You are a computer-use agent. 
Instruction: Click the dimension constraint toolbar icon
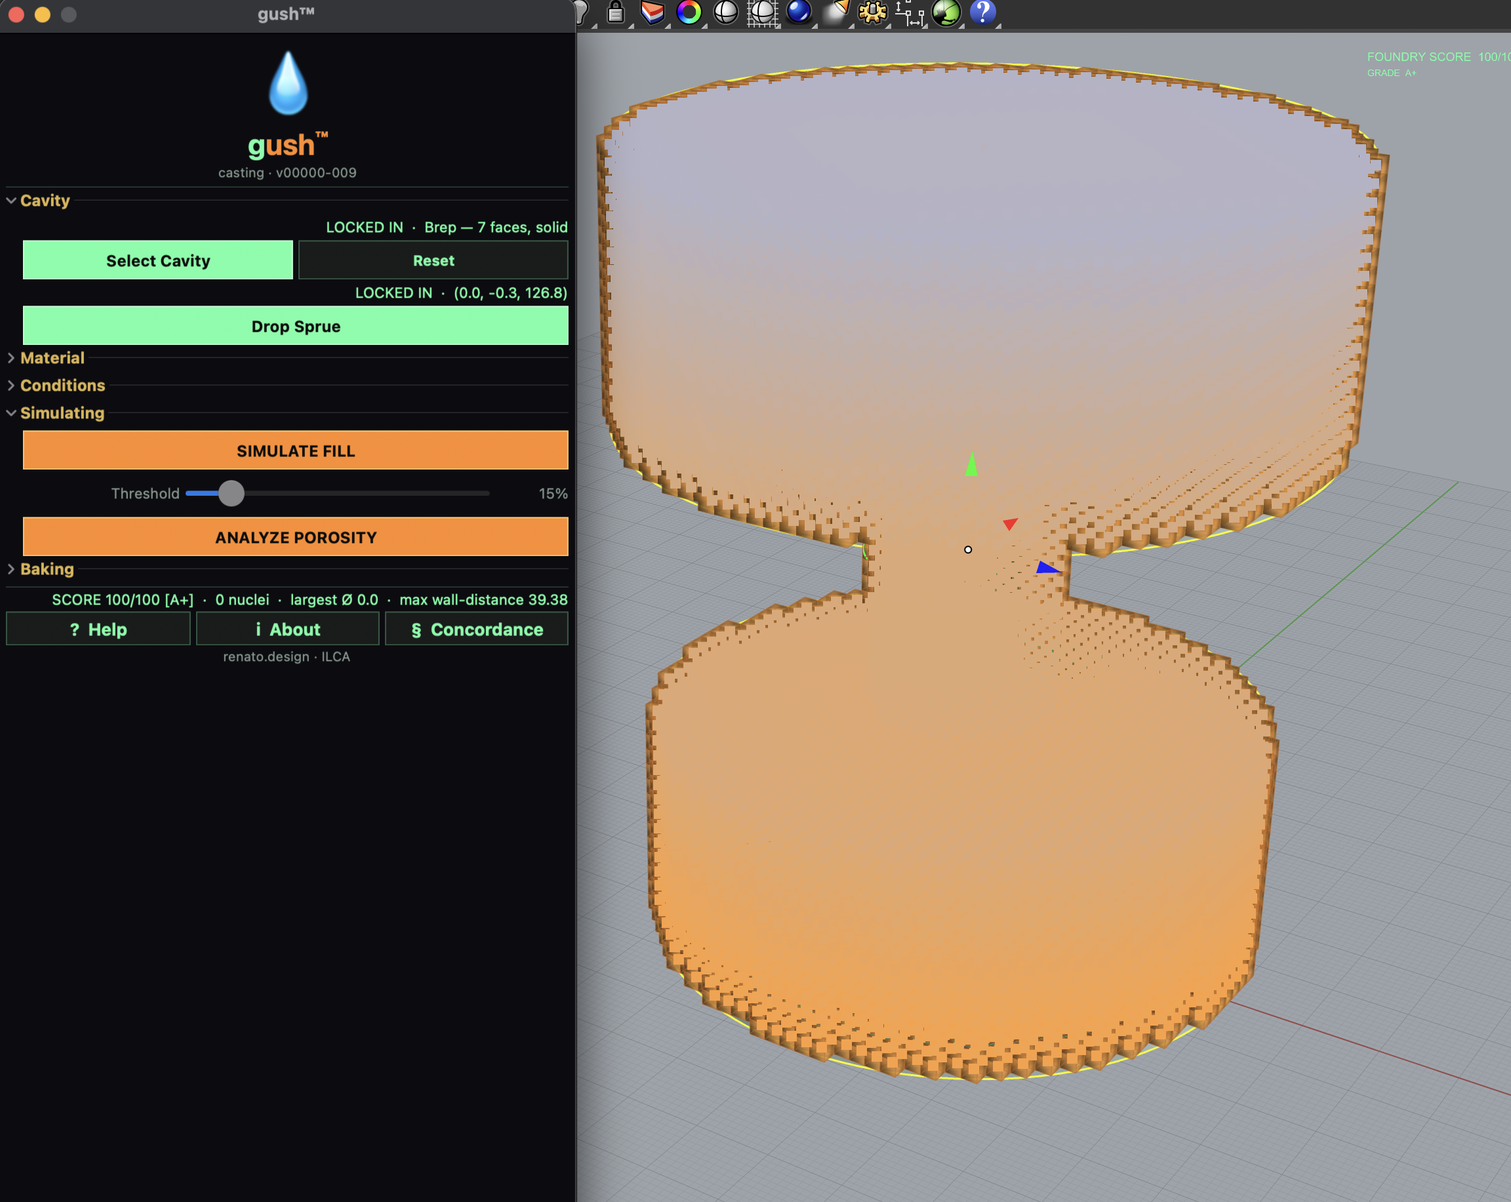tap(911, 12)
